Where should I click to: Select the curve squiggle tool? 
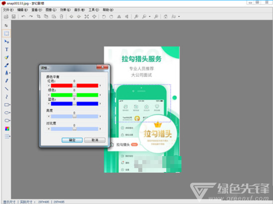[x=7, y=97]
